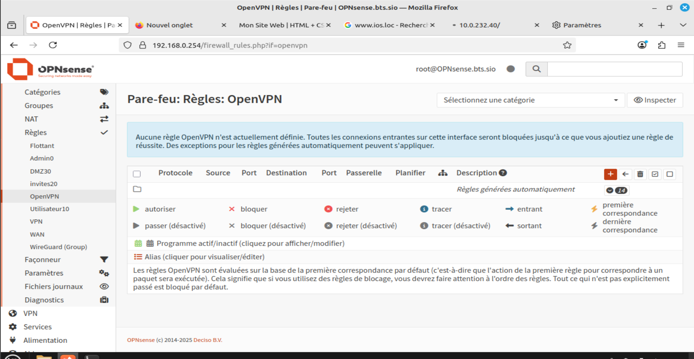
Task: Click the category column hierarchy icon
Action: [x=443, y=173]
